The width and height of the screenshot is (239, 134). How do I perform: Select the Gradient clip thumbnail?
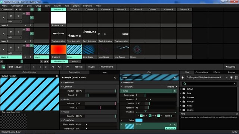58,50
